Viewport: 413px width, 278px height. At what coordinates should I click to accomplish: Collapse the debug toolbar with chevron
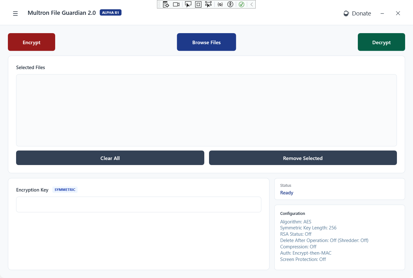(x=252, y=4)
